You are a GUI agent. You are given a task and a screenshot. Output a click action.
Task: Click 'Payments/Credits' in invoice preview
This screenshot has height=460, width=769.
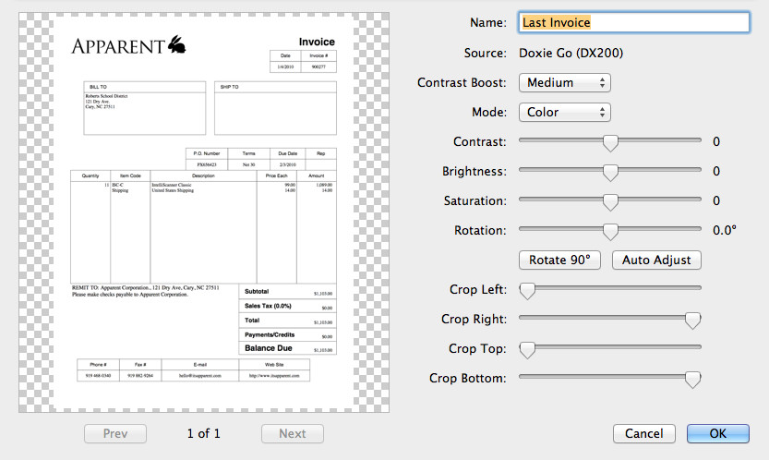tap(270, 334)
